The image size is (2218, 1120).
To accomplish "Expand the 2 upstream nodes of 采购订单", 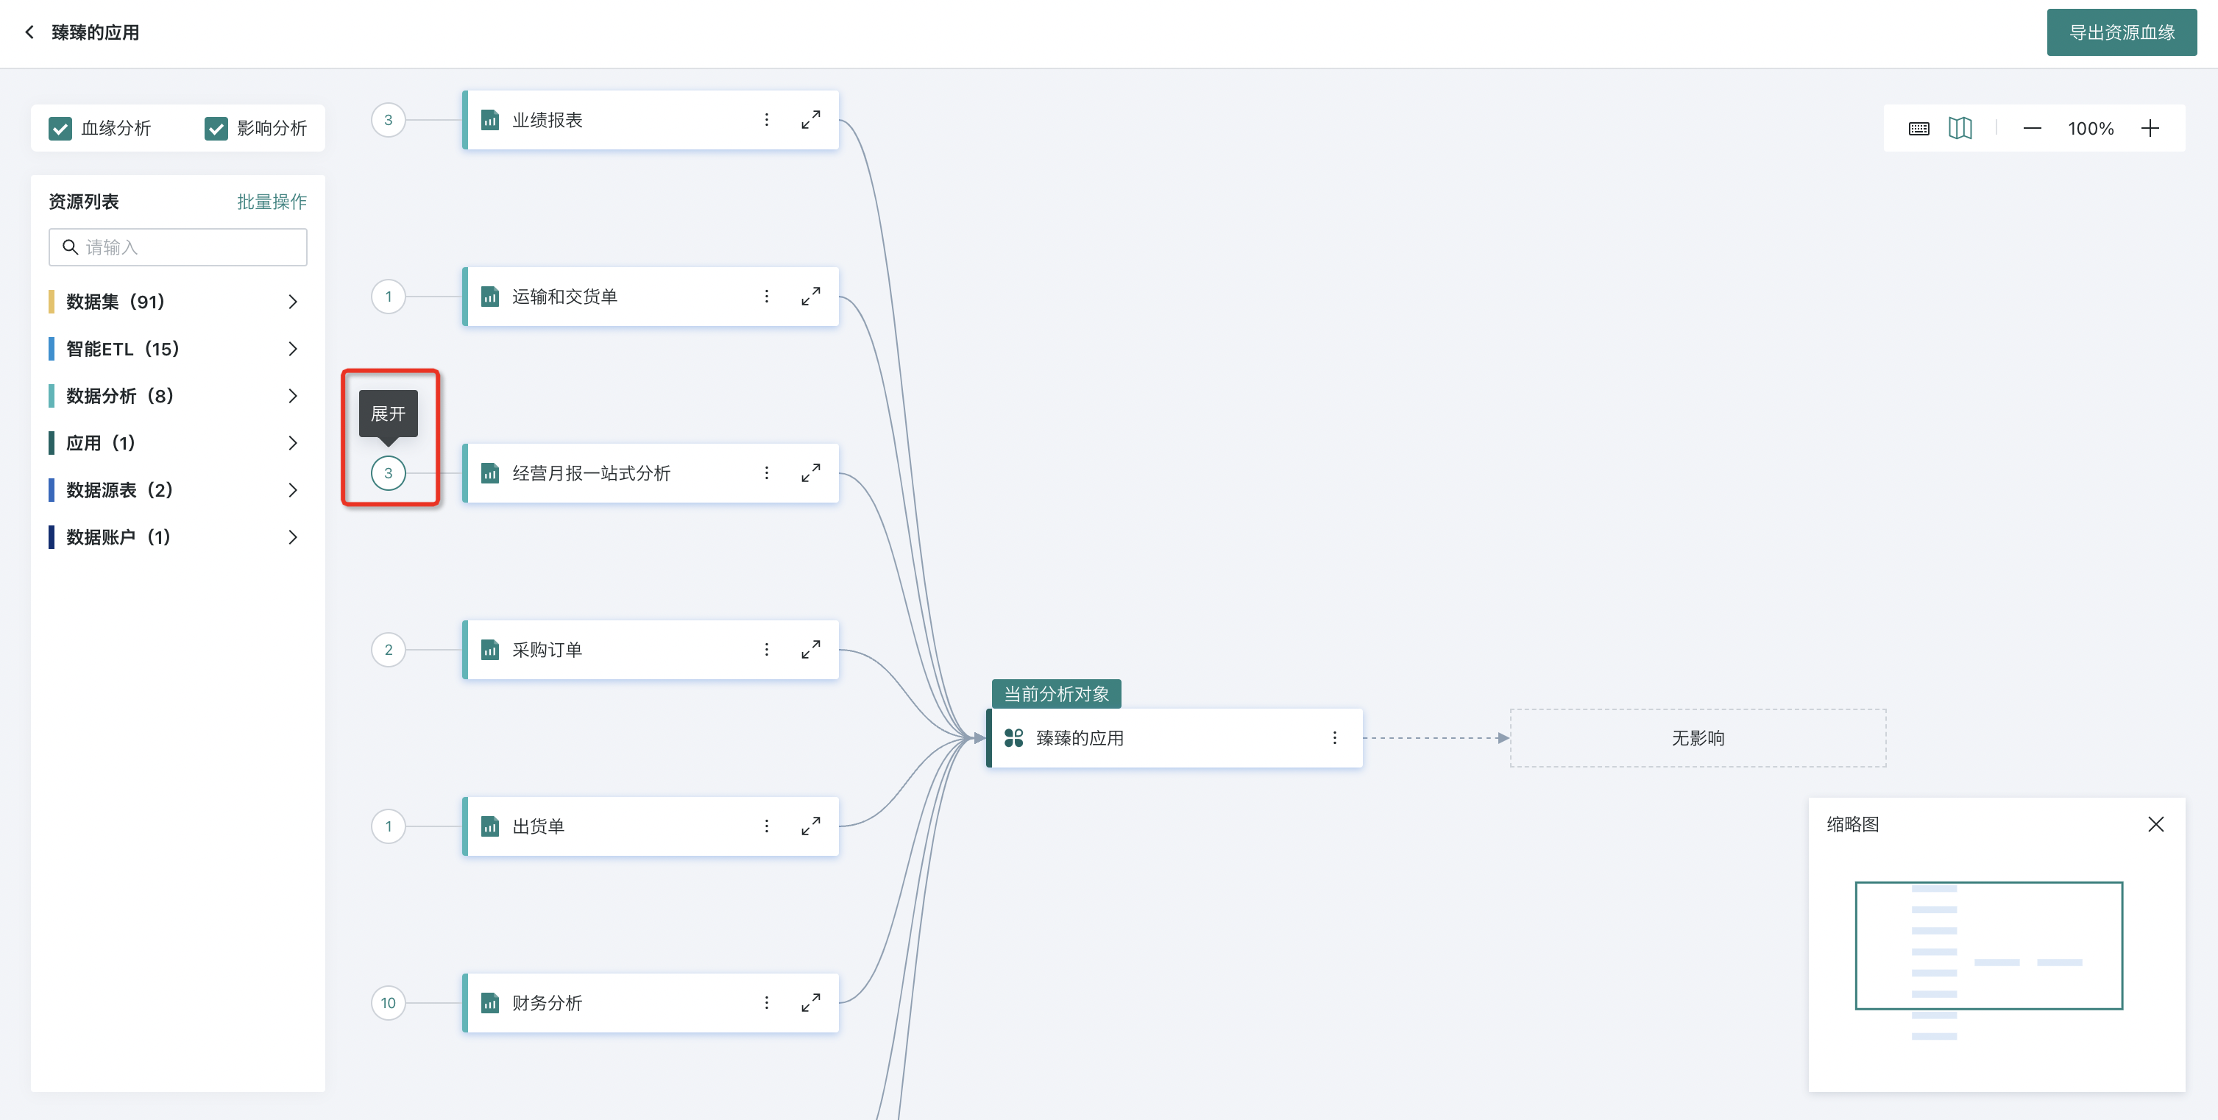I will pos(389,649).
